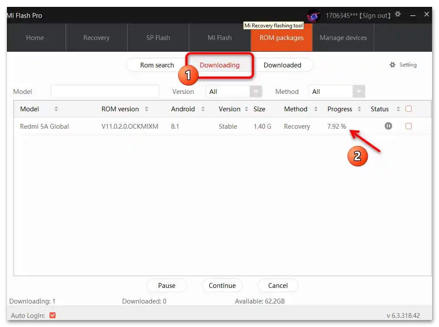
Task: Expand the Method filter dropdown
Action: point(359,91)
